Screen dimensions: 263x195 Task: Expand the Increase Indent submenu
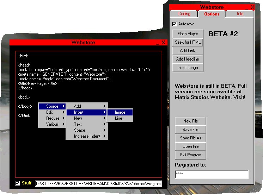(87, 136)
